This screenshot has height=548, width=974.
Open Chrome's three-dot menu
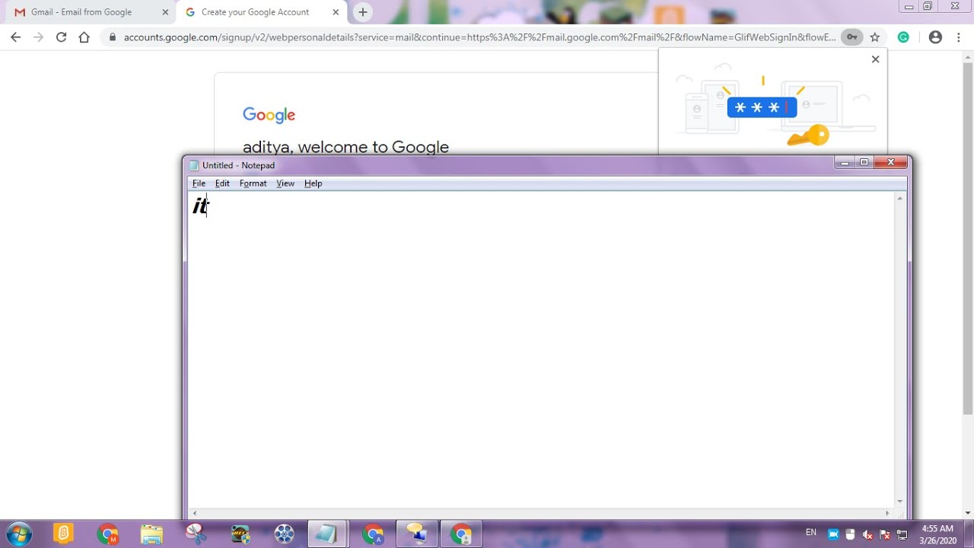click(959, 37)
